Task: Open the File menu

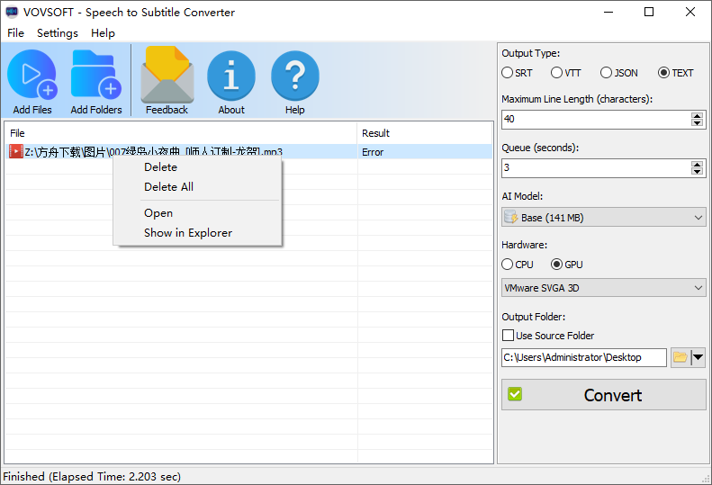Action: (x=16, y=33)
